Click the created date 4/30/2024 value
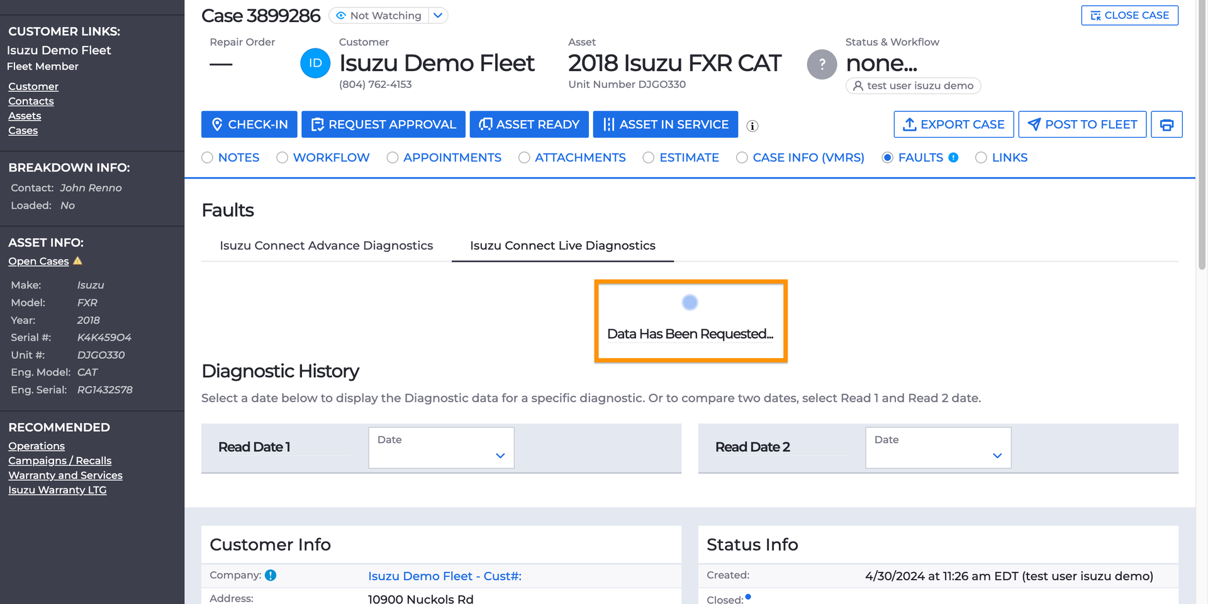Screen dimensions: 1208x604 pyautogui.click(x=1009, y=576)
